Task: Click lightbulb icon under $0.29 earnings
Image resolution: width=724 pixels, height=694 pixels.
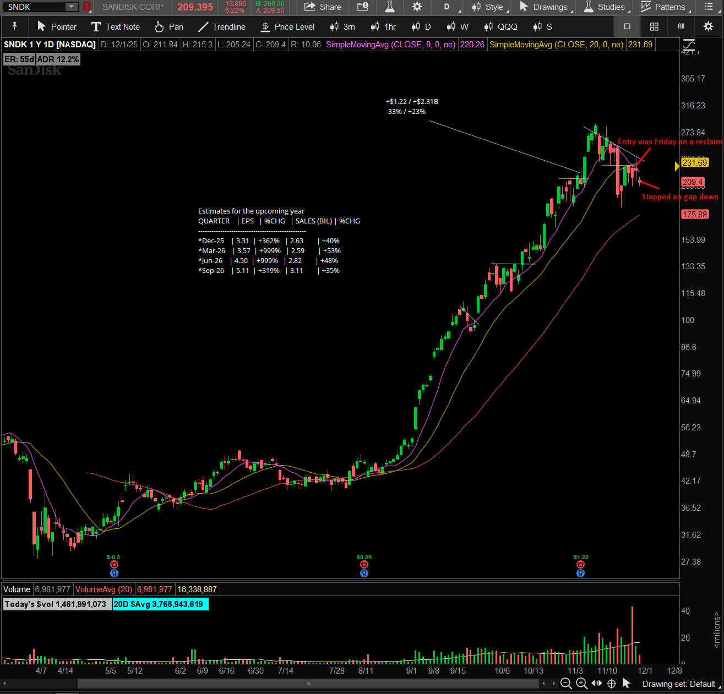Action: coord(364,573)
